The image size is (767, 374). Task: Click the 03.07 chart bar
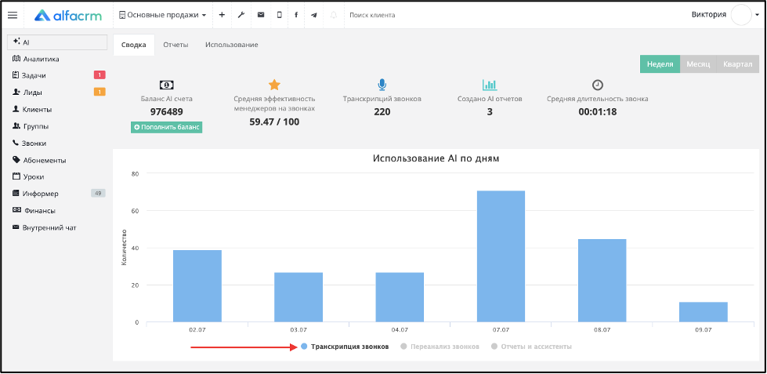coord(298,297)
